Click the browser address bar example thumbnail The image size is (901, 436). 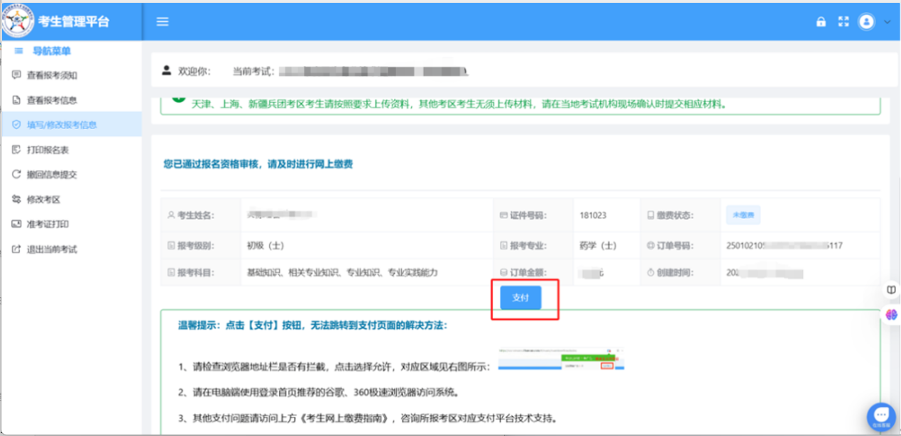(x=561, y=359)
